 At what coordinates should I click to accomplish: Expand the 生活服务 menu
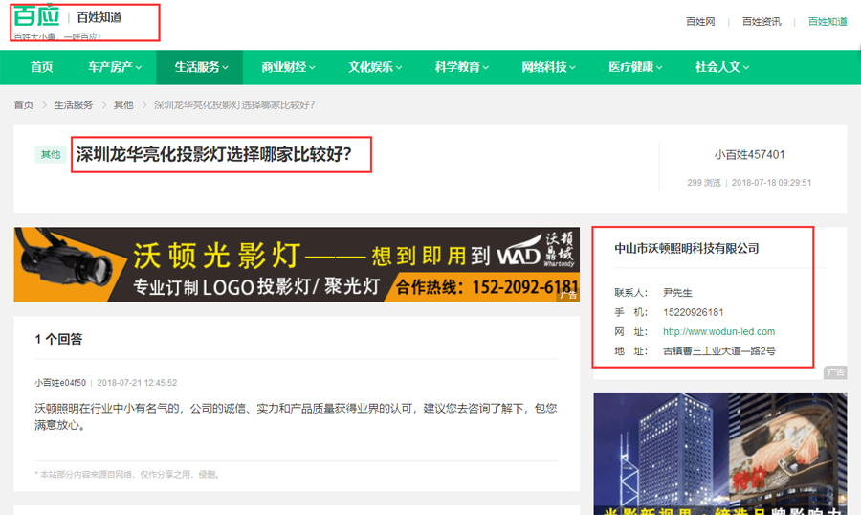[x=201, y=67]
